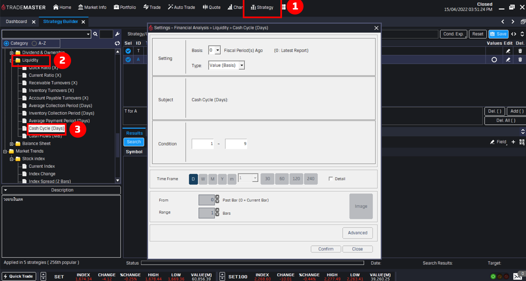The height and width of the screenshot is (281, 526).
Task: Click the QR grid icon in the results bar
Action: coord(522,142)
